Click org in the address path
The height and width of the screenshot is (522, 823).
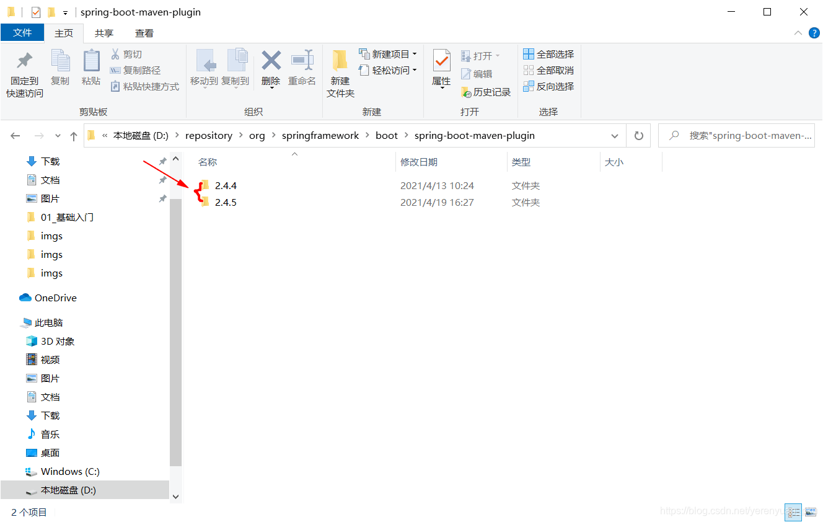click(x=257, y=136)
